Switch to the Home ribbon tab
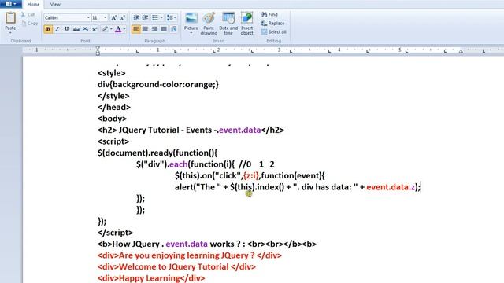The height and width of the screenshot is (283, 504). (33, 5)
